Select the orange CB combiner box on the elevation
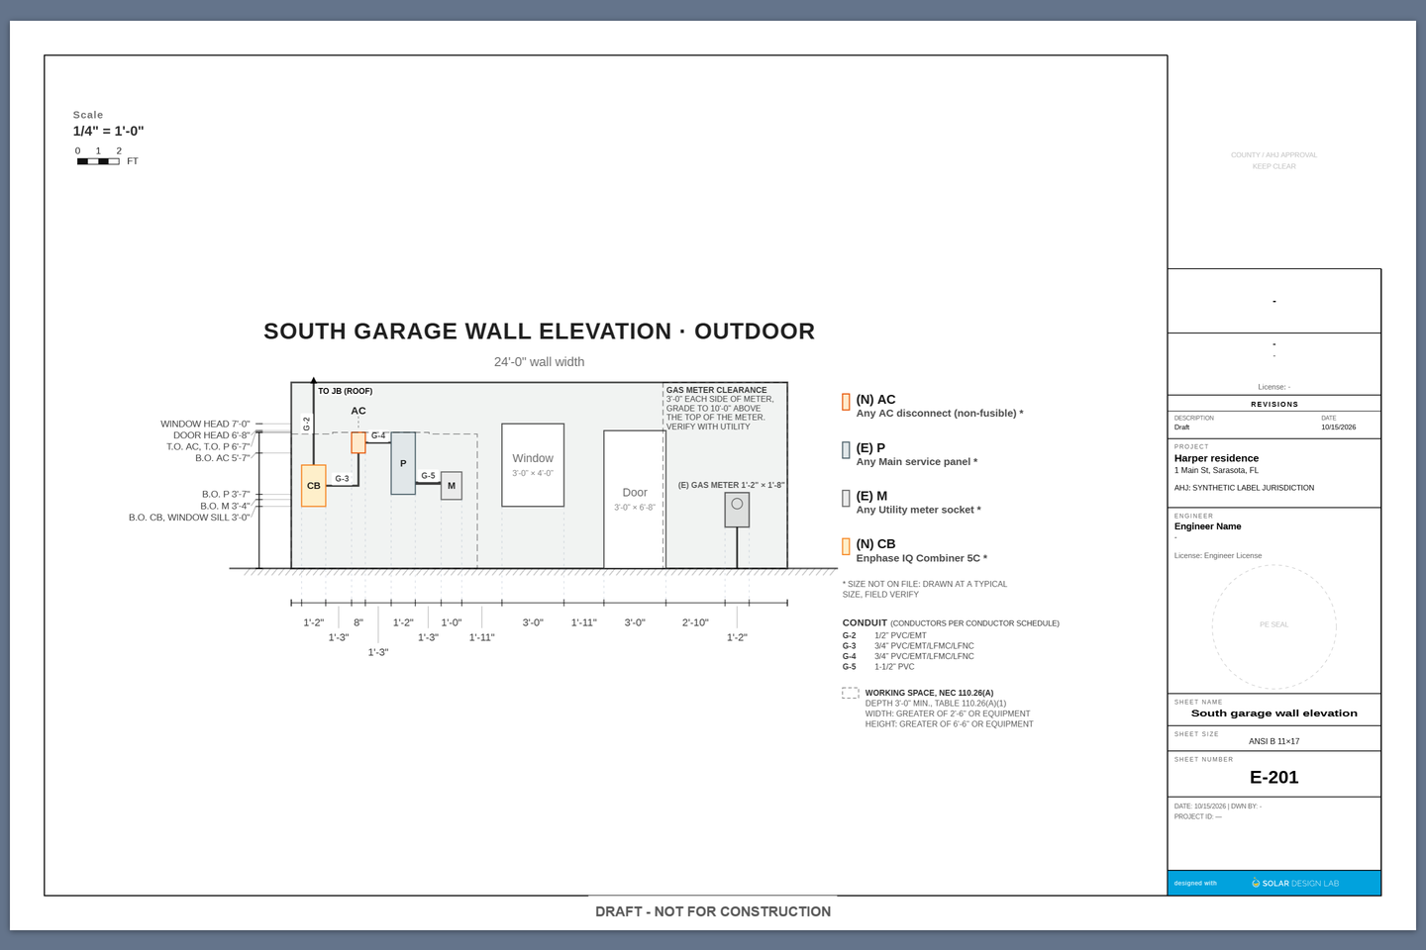This screenshot has height=950, width=1426. coord(314,486)
